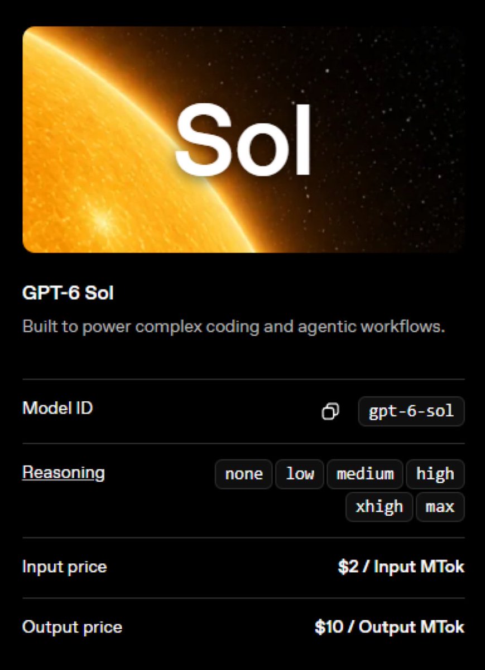Screen dimensions: 485x670
Task: Select the medium reasoning level
Action: [364, 474]
